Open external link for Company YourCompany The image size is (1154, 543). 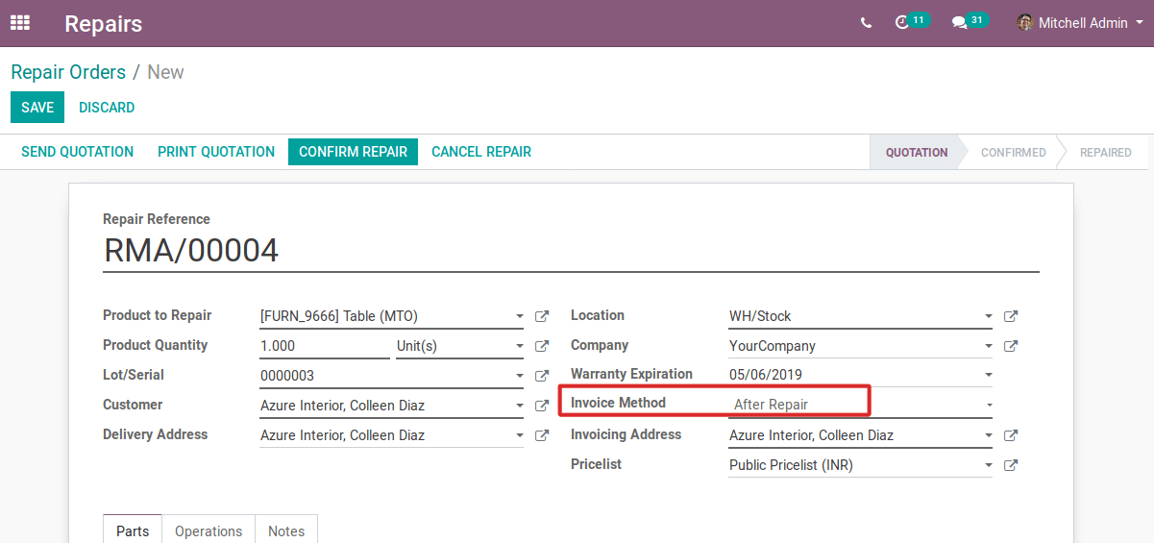1011,346
